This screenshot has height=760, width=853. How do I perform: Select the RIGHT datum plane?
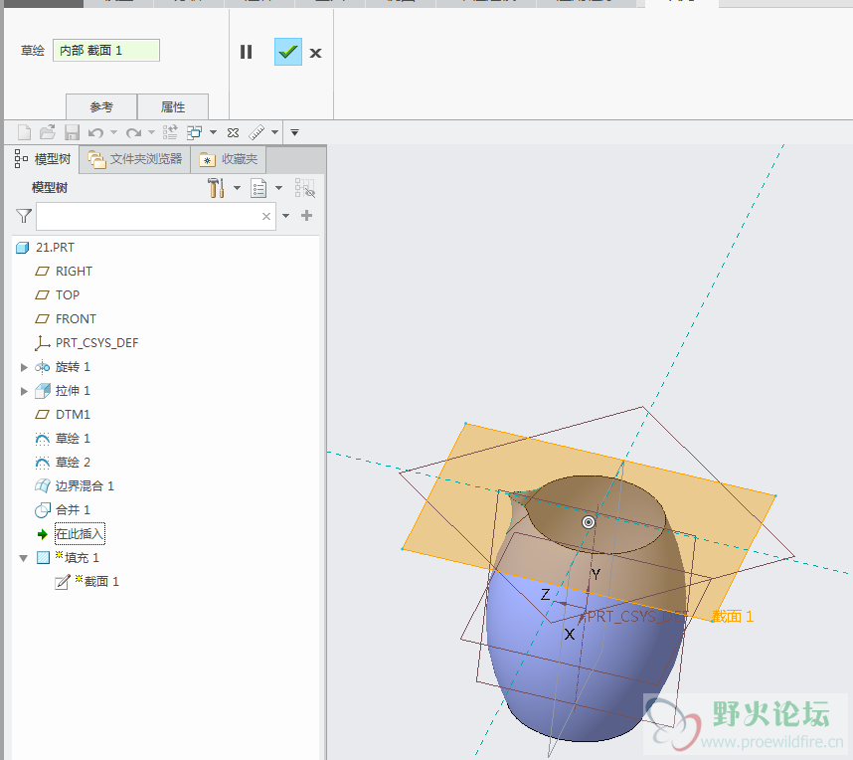74,272
